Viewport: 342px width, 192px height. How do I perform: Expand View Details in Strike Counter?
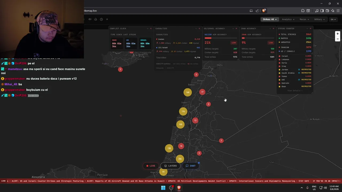(295, 91)
